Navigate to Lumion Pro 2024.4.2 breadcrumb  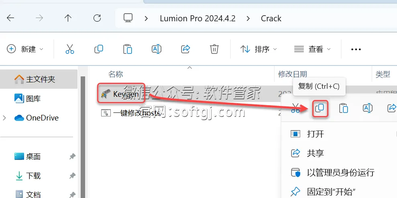coord(197,18)
